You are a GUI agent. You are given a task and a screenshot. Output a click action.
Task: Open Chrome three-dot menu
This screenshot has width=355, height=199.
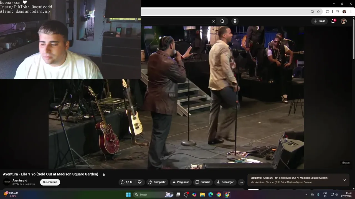click(x=351, y=12)
